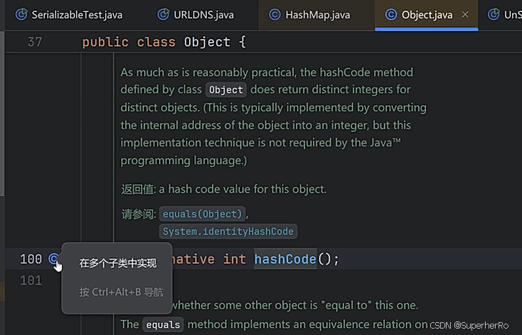The height and width of the screenshot is (335, 522).
Task: Click the left edge vertical scrollbar
Action: point(2,113)
